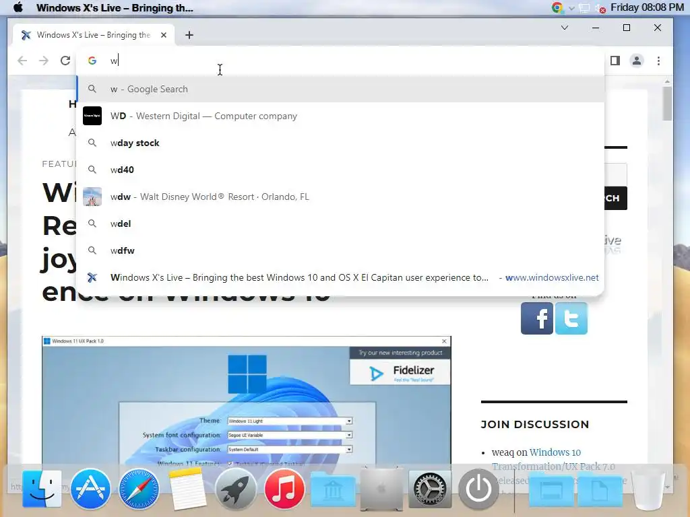Open Notes from the dock
690x517 pixels.
tap(187, 489)
